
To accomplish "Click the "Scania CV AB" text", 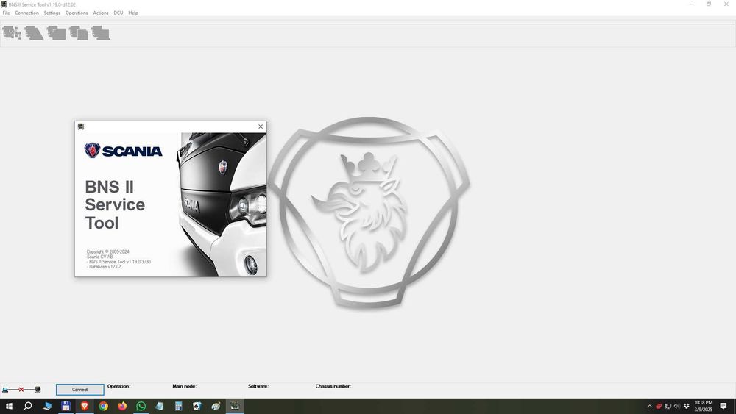I will coord(99,257).
